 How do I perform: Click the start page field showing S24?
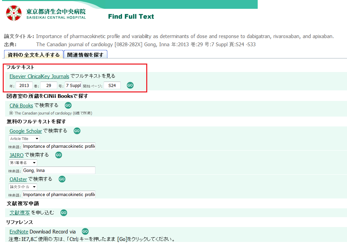pos(112,86)
